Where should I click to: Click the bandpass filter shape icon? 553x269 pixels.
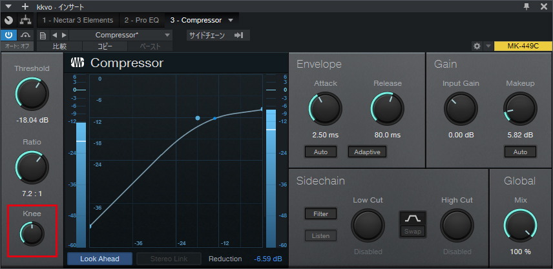[413, 219]
